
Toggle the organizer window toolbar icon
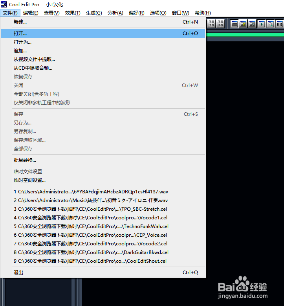[235, 24]
